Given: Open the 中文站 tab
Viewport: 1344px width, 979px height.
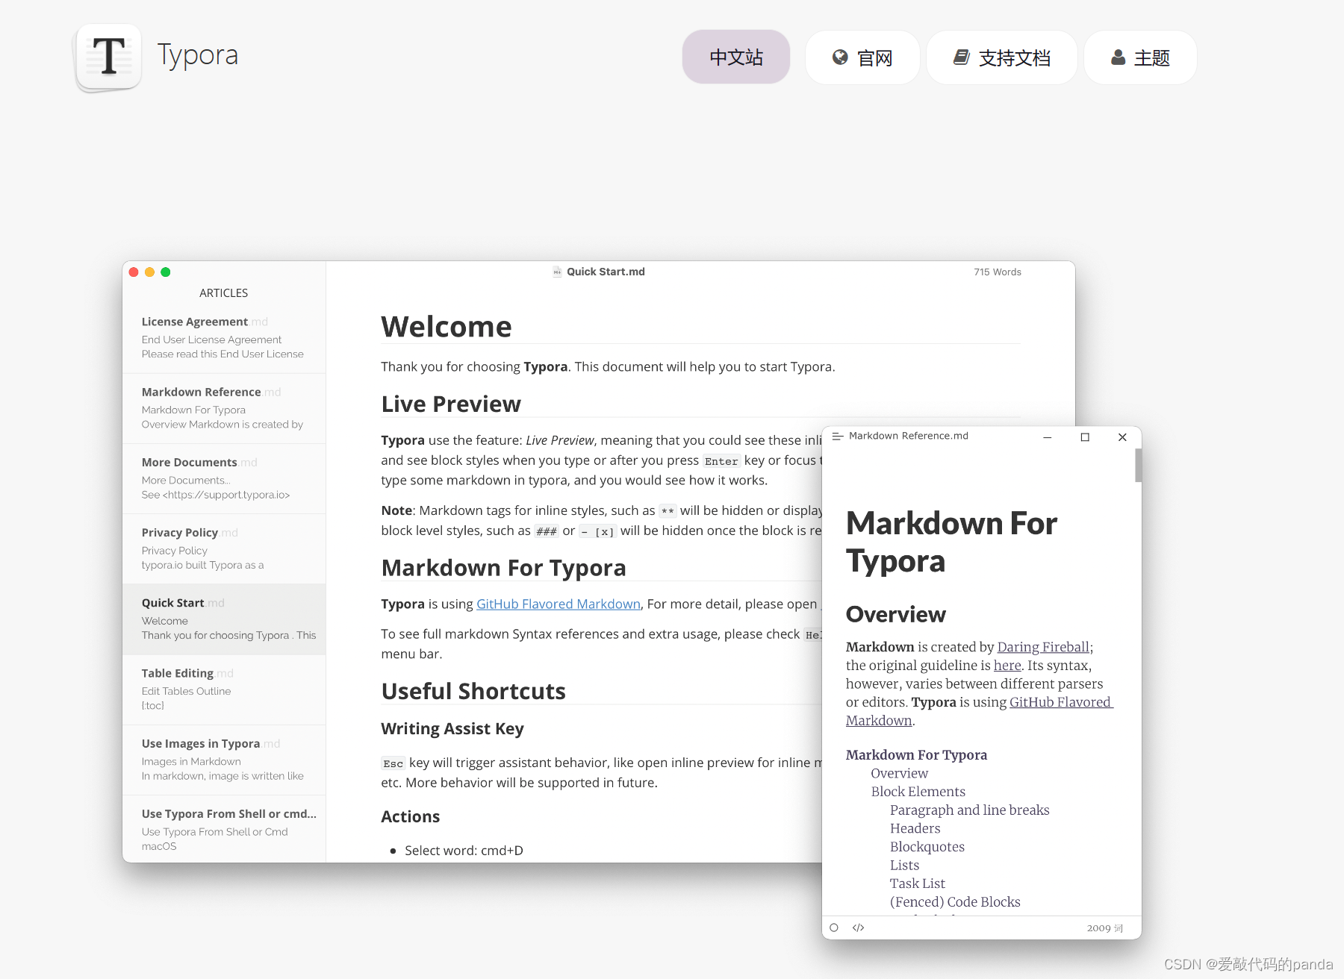Looking at the screenshot, I should (x=736, y=57).
